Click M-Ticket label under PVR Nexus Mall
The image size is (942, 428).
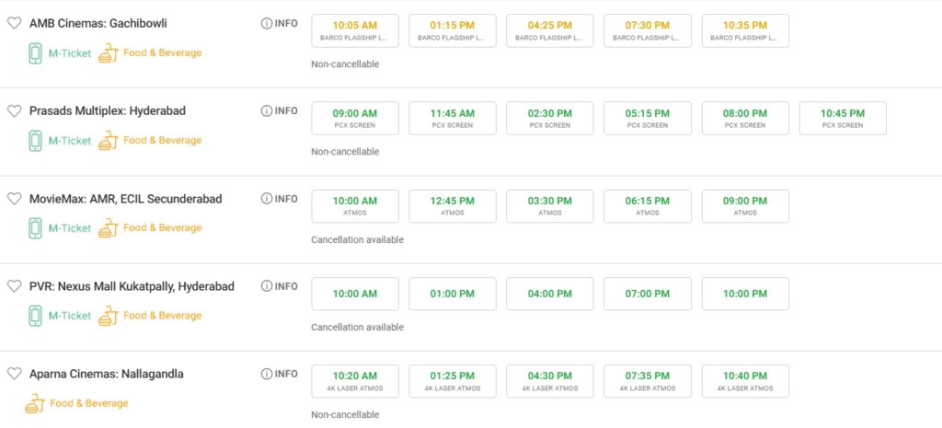tap(70, 316)
